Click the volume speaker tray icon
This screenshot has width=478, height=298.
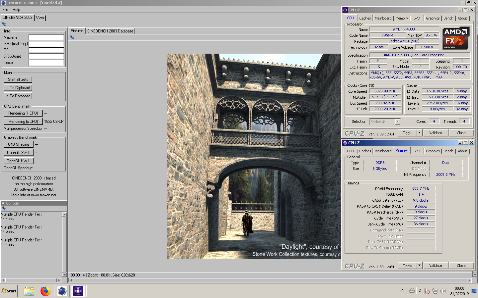443,291
